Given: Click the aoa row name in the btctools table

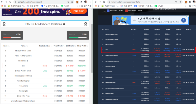Looking at the screenshot, I should point(23,66).
